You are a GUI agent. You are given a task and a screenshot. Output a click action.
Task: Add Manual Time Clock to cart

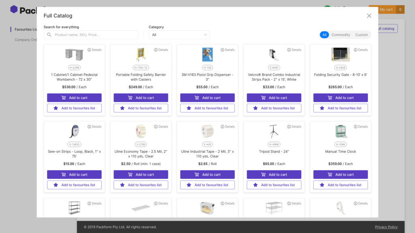(340, 175)
